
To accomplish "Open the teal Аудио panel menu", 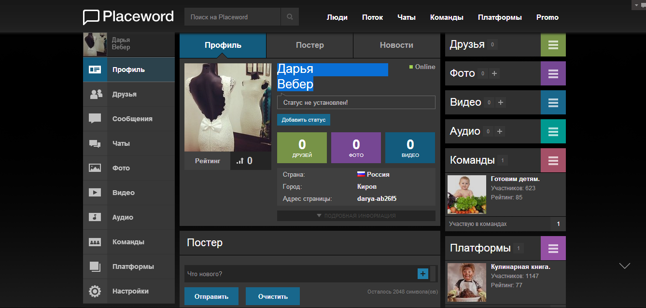I will click(553, 131).
